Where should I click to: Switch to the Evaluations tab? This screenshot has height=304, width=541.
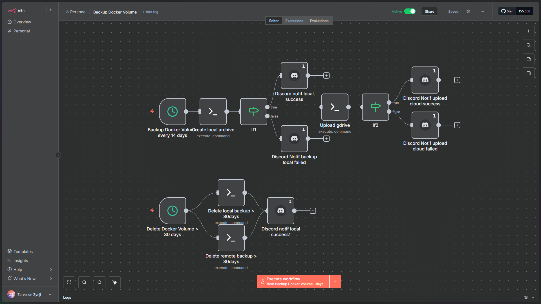319,21
